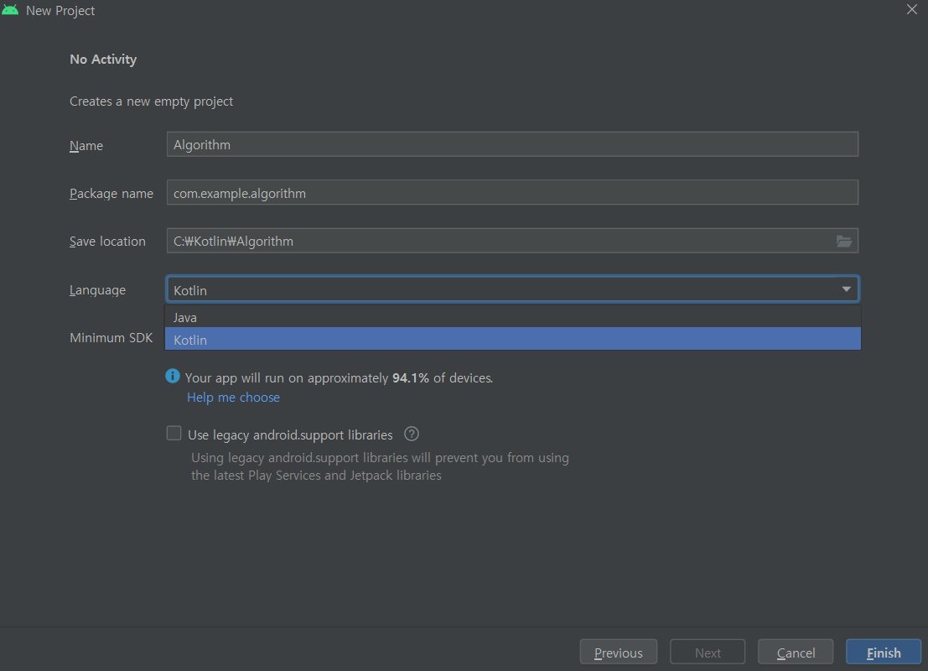
Task: Click the No Activity heading
Action: [x=104, y=60]
